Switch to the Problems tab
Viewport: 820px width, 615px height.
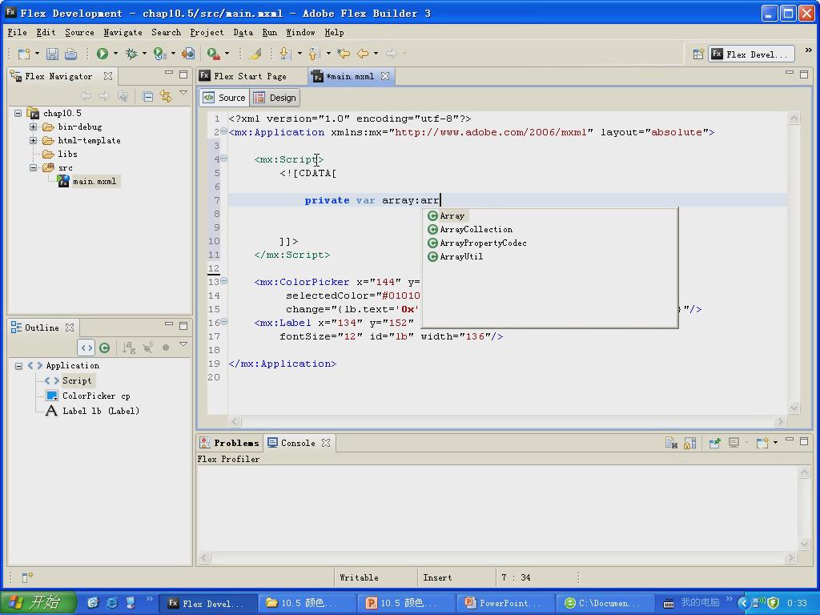coord(230,443)
